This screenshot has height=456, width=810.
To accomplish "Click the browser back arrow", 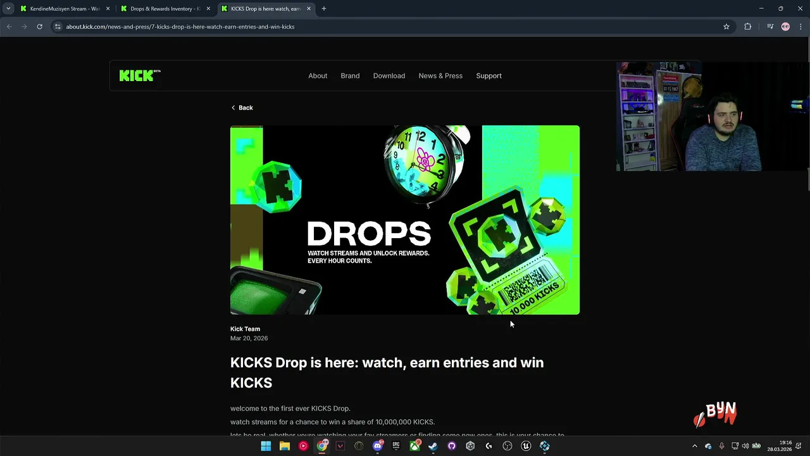I will [x=9, y=27].
